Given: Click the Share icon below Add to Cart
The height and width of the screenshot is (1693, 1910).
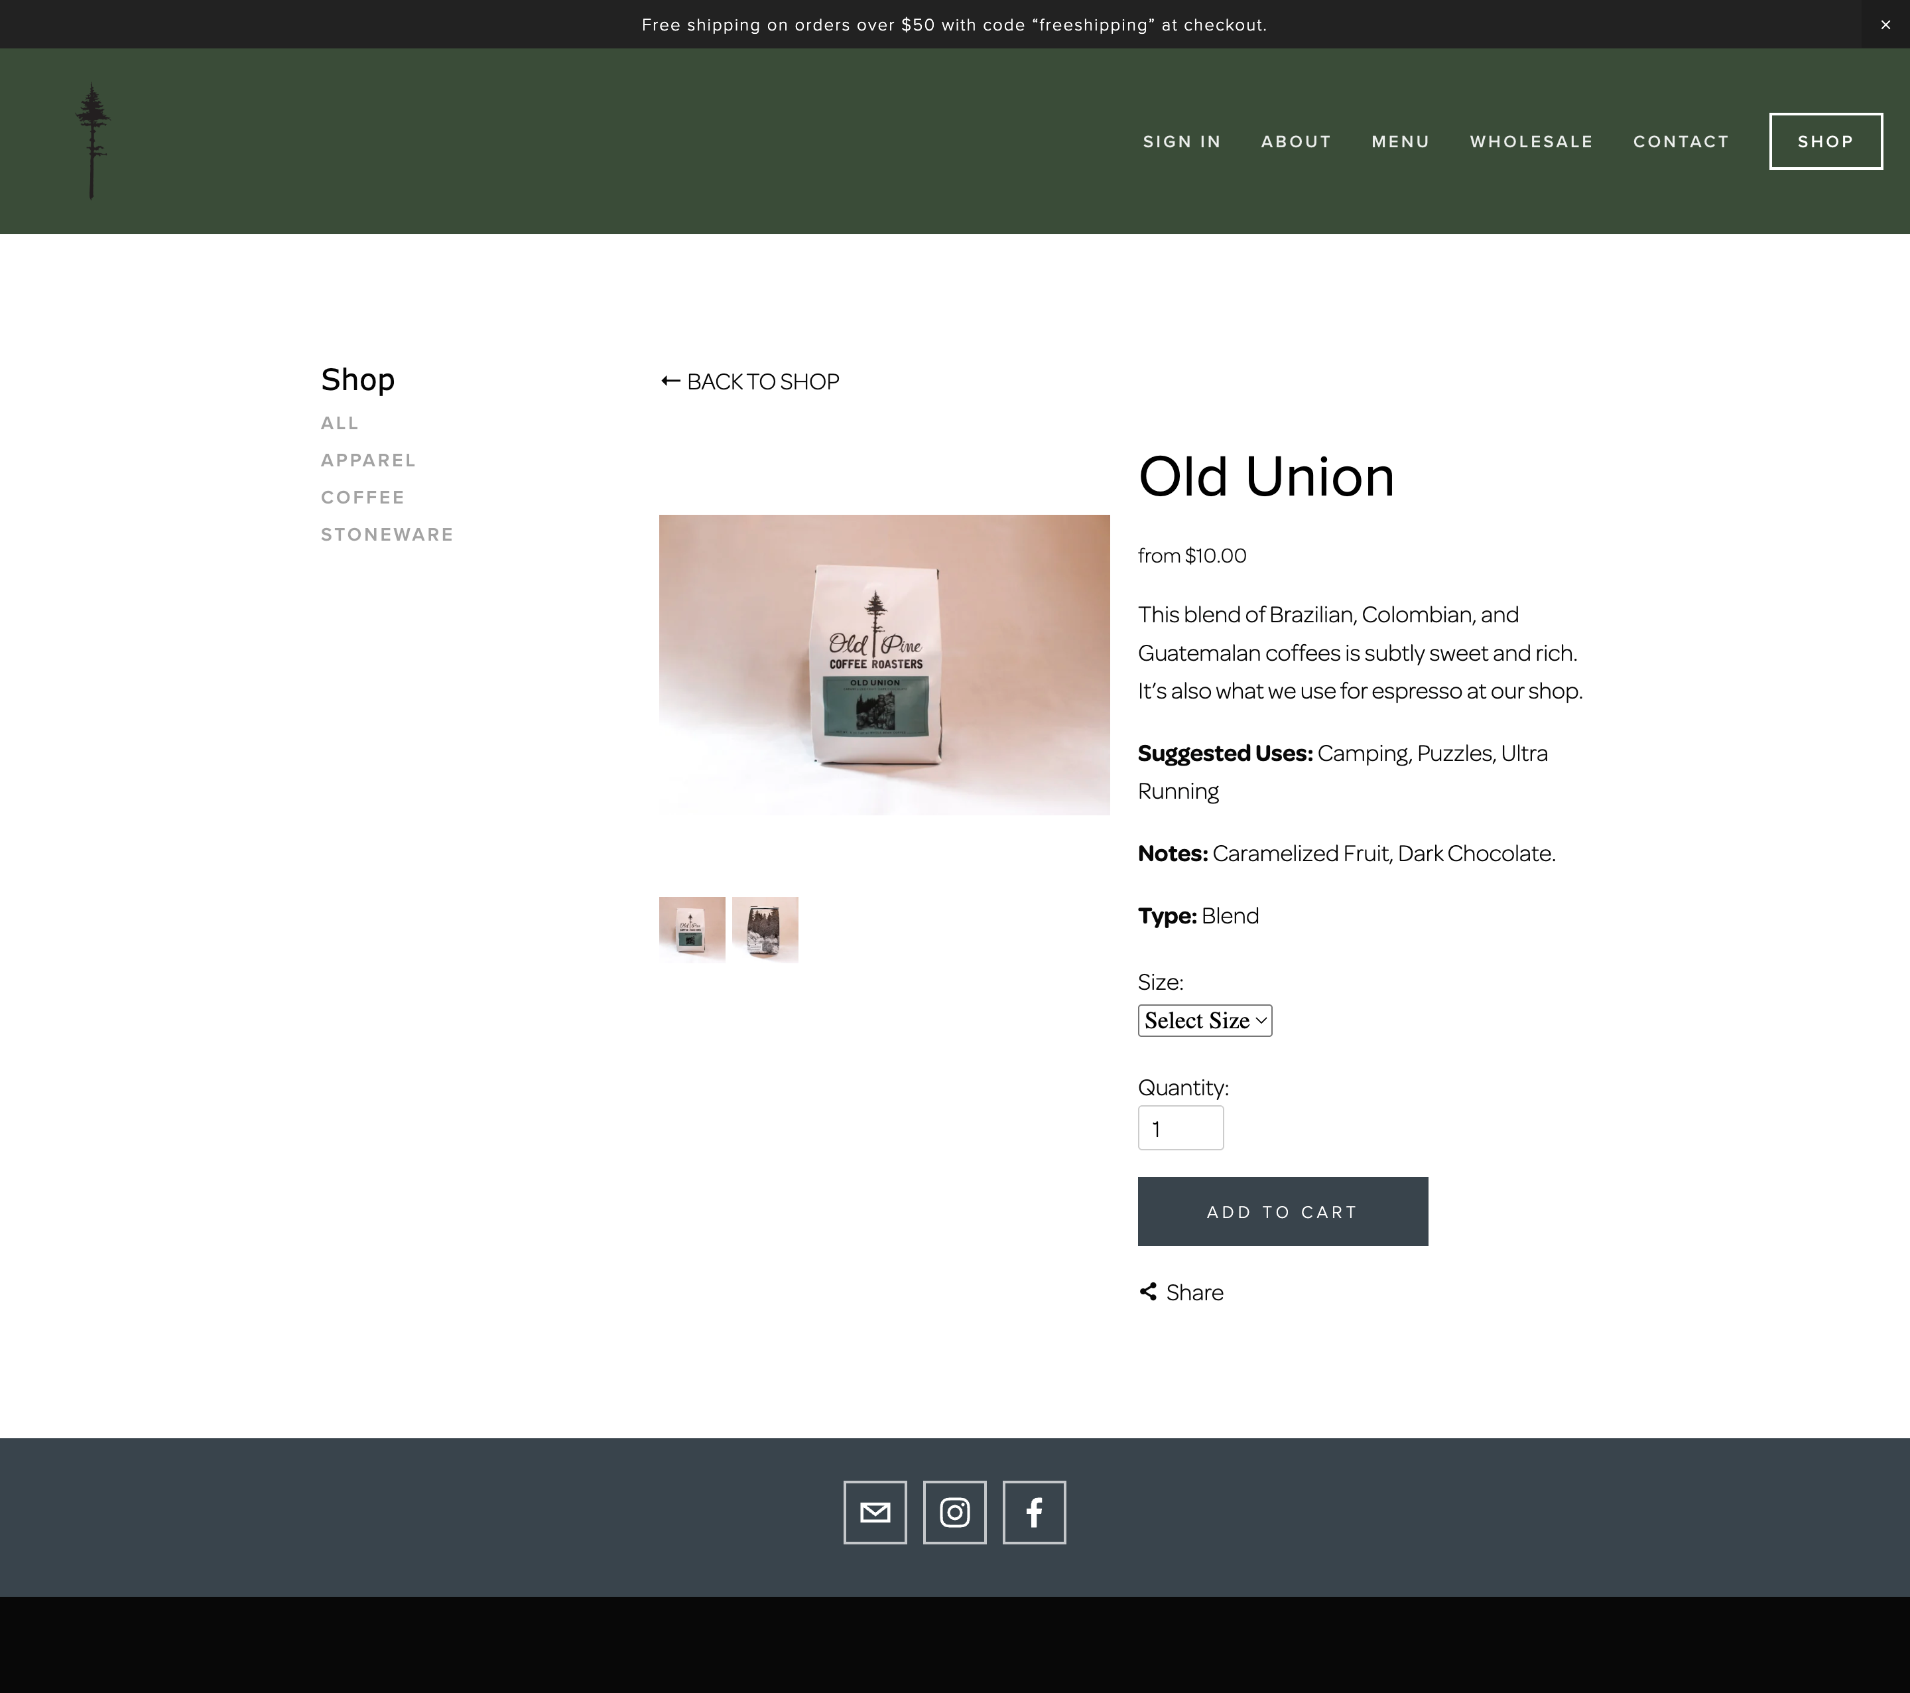Looking at the screenshot, I should coord(1149,1292).
